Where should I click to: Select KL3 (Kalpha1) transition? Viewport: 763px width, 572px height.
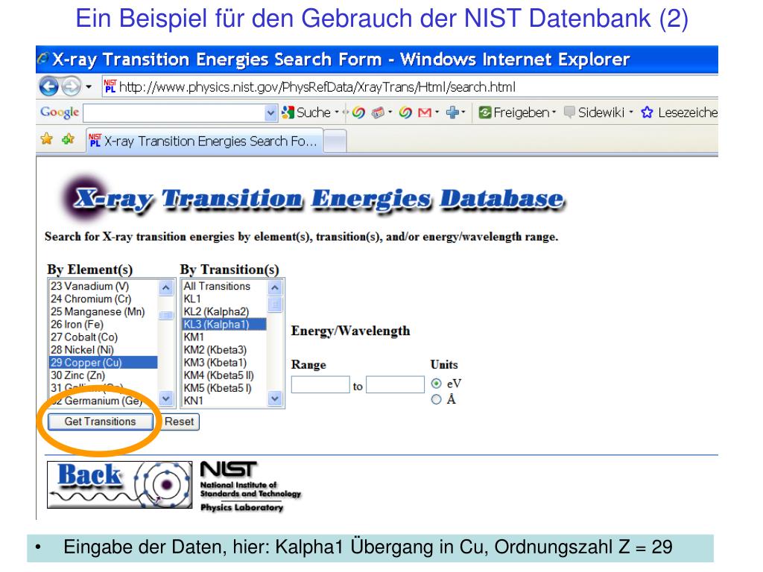(x=224, y=324)
